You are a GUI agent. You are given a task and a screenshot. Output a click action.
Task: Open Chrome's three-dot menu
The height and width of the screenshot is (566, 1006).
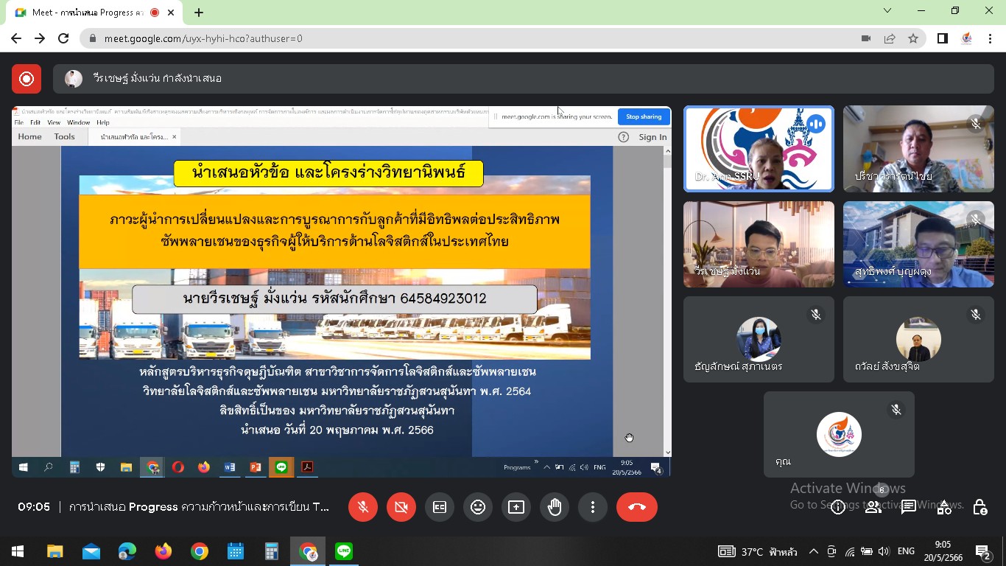tap(991, 38)
